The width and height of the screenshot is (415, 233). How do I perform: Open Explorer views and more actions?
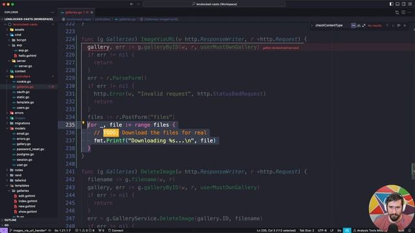[x=52, y=12]
